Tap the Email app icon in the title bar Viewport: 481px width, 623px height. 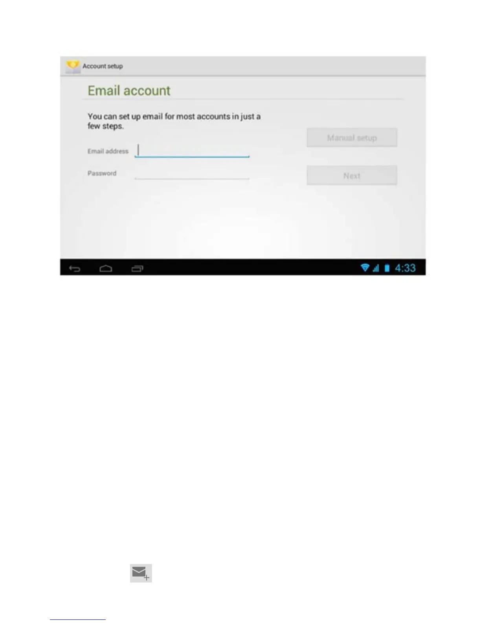pyautogui.click(x=72, y=66)
